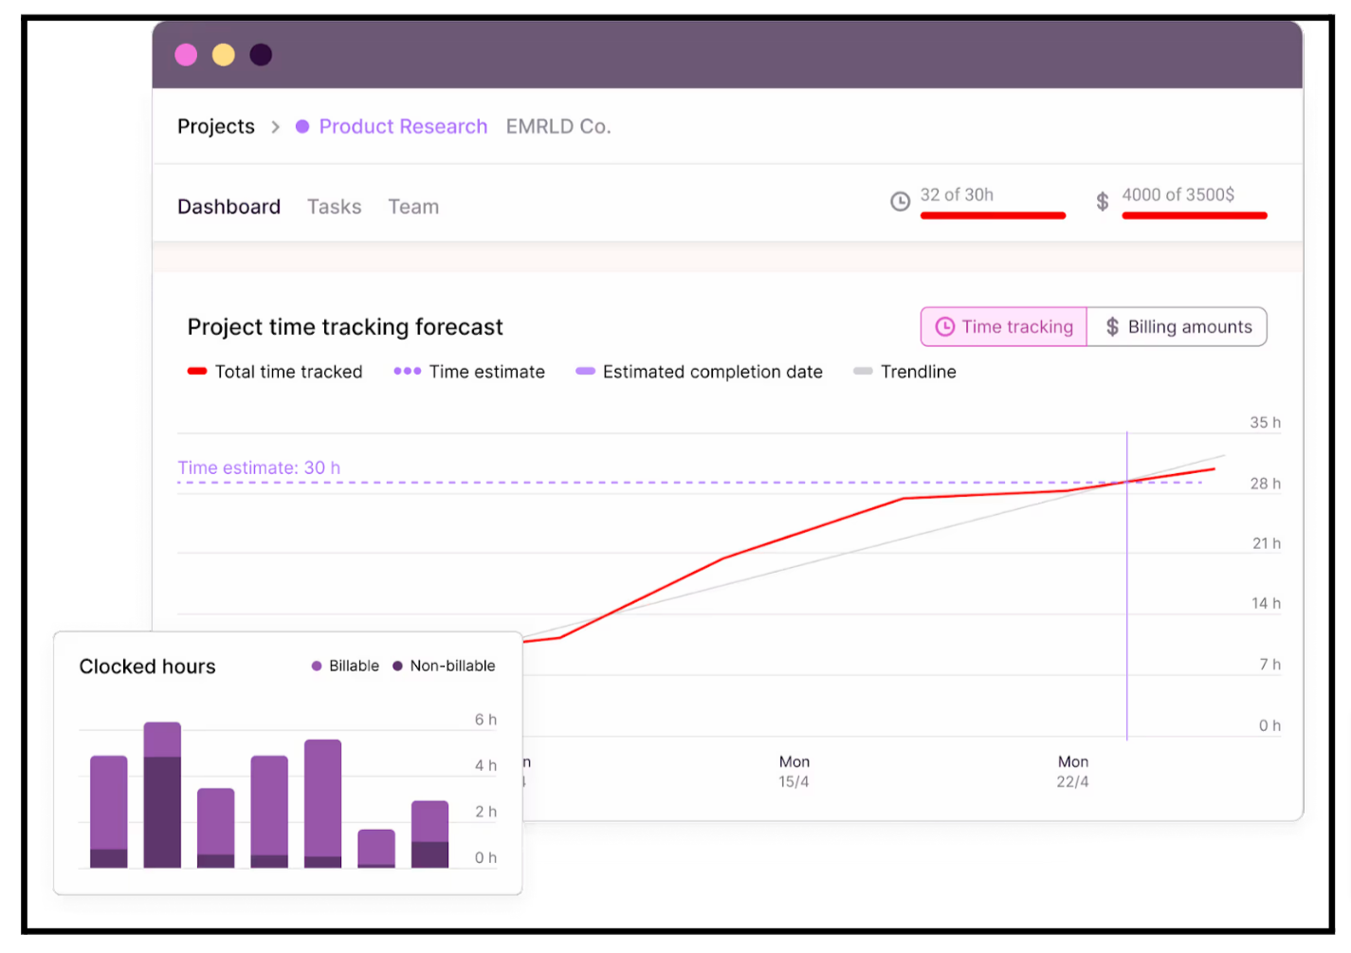The width and height of the screenshot is (1351, 953).
Task: Click the purple dot next to Product Research
Action: (301, 126)
